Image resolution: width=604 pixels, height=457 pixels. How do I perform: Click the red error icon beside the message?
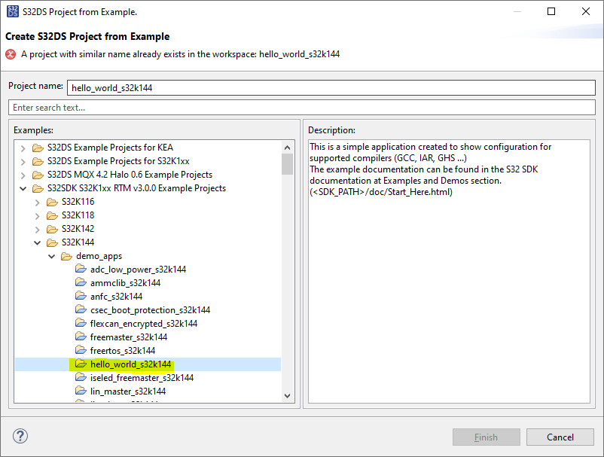click(x=11, y=54)
